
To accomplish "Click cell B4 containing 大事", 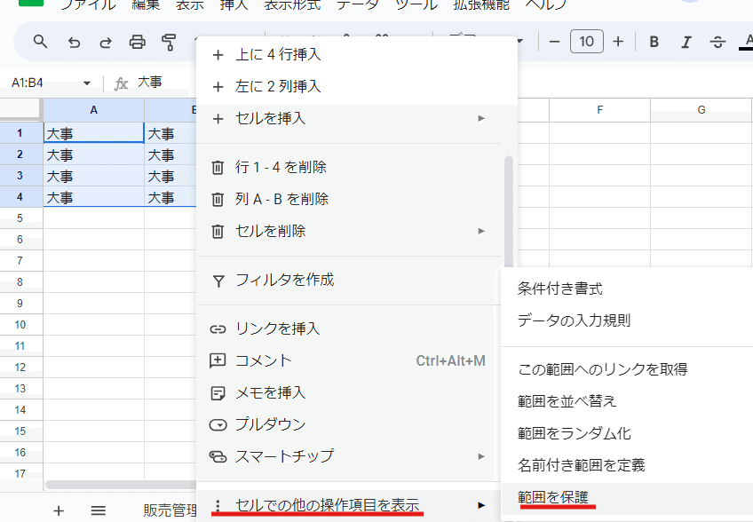I will tap(170, 197).
